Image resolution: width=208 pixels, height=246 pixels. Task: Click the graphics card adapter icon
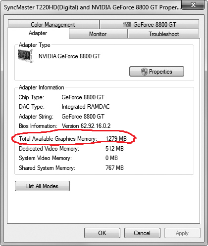(25, 56)
